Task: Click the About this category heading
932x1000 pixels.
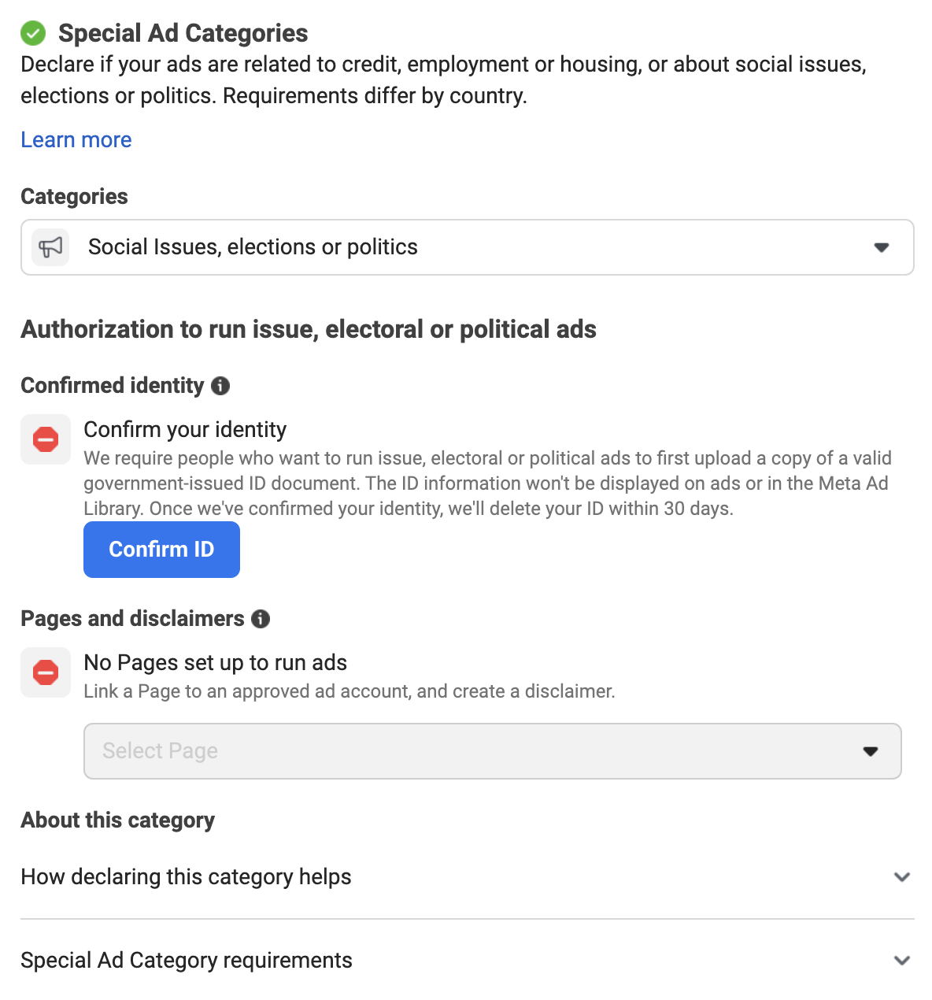Action: coord(117,820)
